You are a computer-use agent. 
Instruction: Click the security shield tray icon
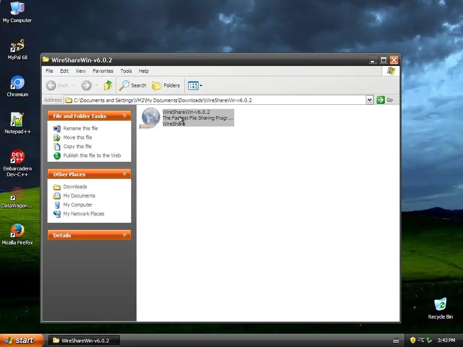(x=412, y=340)
